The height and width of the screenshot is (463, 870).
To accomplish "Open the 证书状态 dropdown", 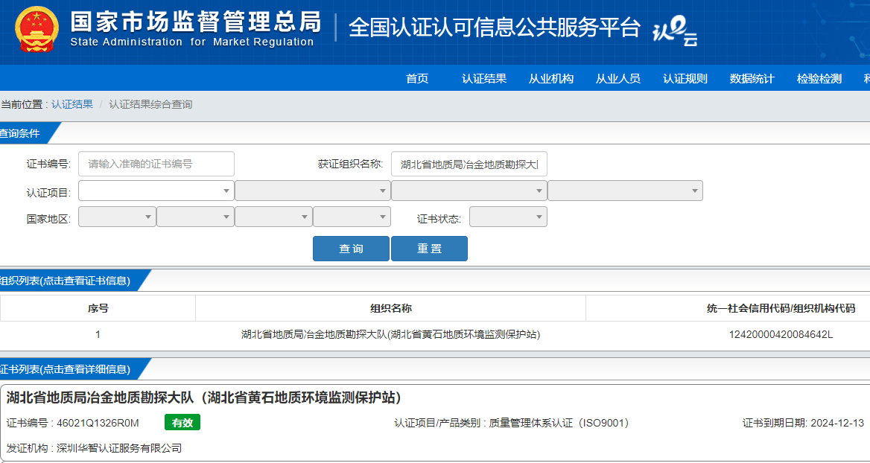I will pyautogui.click(x=508, y=217).
